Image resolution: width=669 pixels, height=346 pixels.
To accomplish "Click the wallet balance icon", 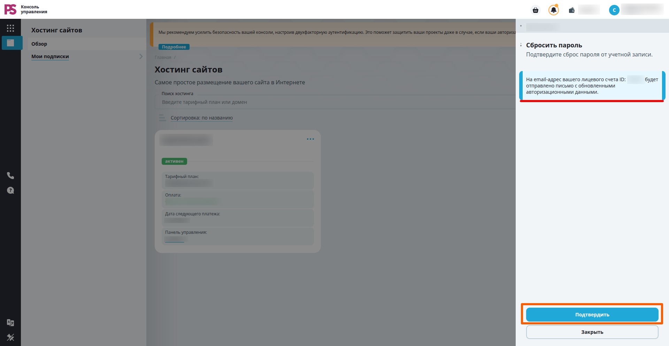I will point(572,10).
